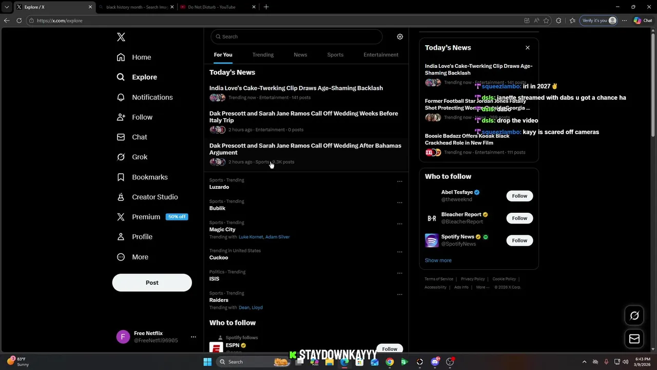Switch to the Sports tab
The width and height of the screenshot is (657, 370).
[x=335, y=54]
